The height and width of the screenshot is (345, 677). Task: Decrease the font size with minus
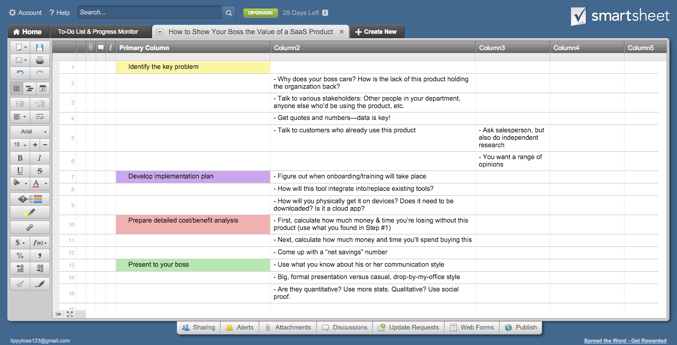[x=45, y=145]
